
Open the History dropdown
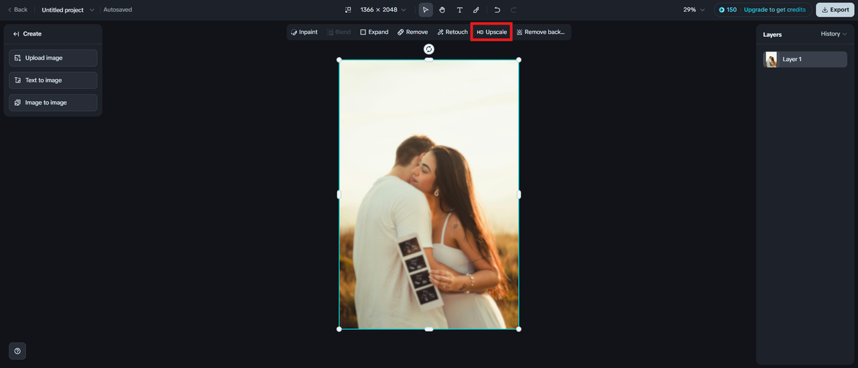[834, 34]
